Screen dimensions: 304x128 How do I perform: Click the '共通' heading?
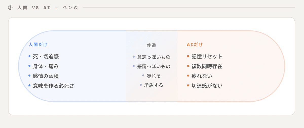[x=151, y=46]
